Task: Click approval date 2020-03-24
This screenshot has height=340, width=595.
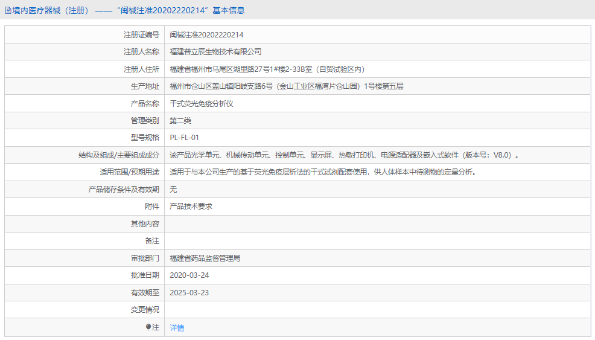Action: click(189, 275)
